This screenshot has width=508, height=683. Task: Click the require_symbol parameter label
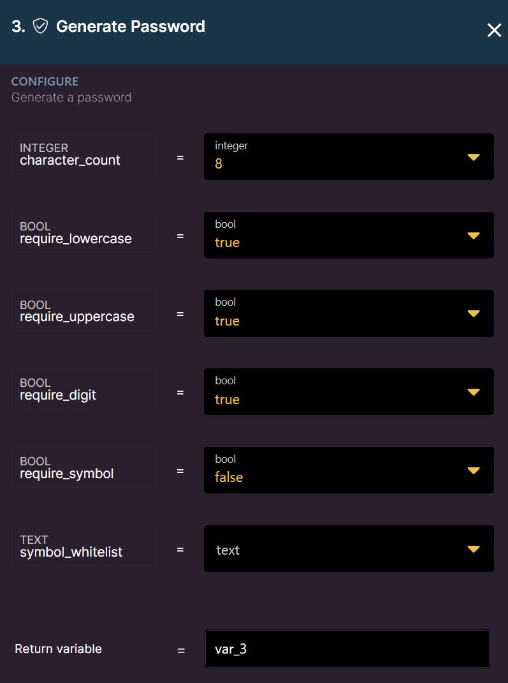coord(67,474)
